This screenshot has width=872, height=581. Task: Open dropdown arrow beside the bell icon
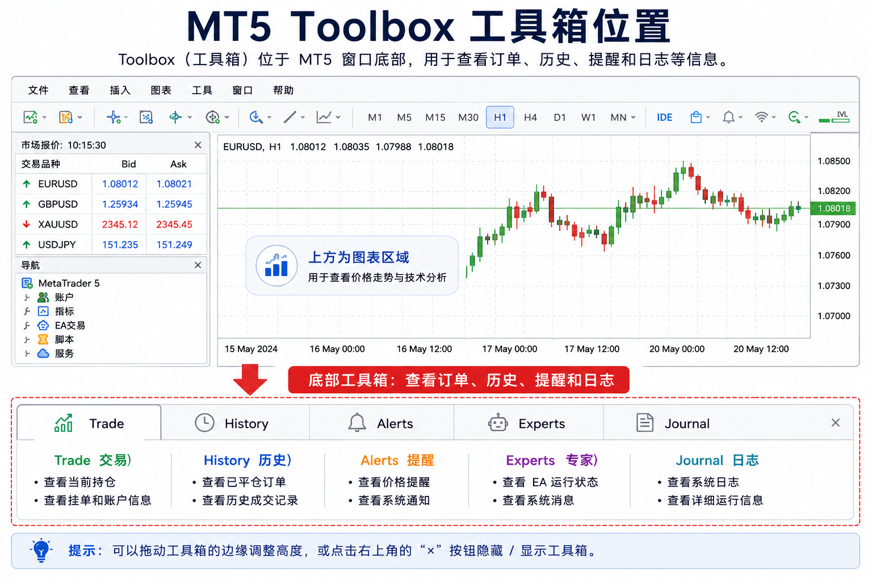pos(740,117)
